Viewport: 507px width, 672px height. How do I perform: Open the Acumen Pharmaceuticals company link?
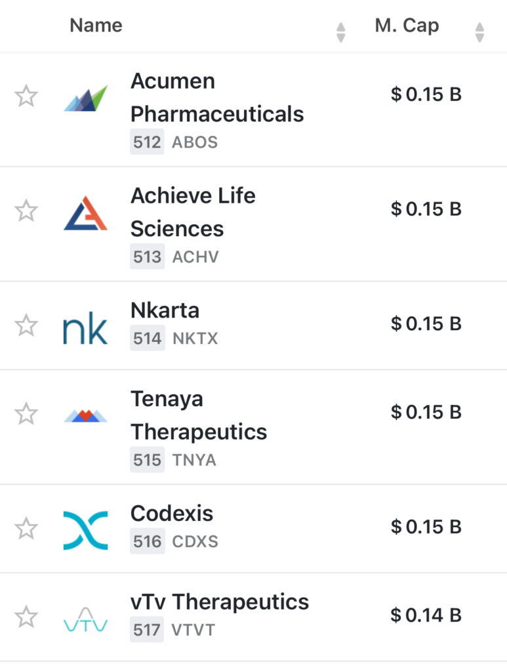click(216, 98)
